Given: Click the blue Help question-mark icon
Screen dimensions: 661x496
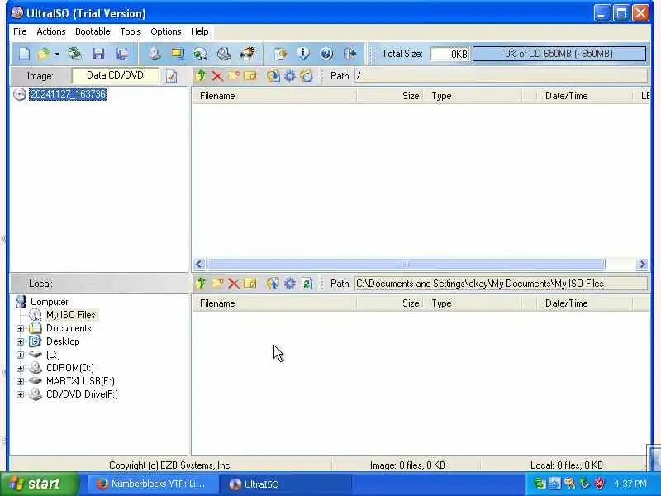Looking at the screenshot, I should coord(326,54).
